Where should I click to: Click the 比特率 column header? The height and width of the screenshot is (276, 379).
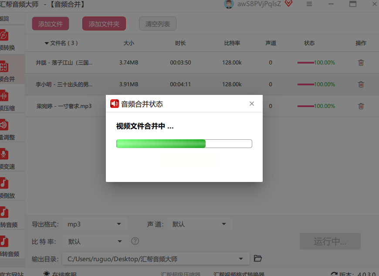(232, 43)
